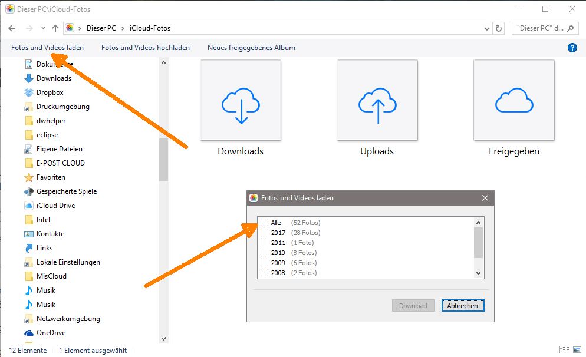
Task: Select the MisCloud folder icon
Action: pos(29,276)
